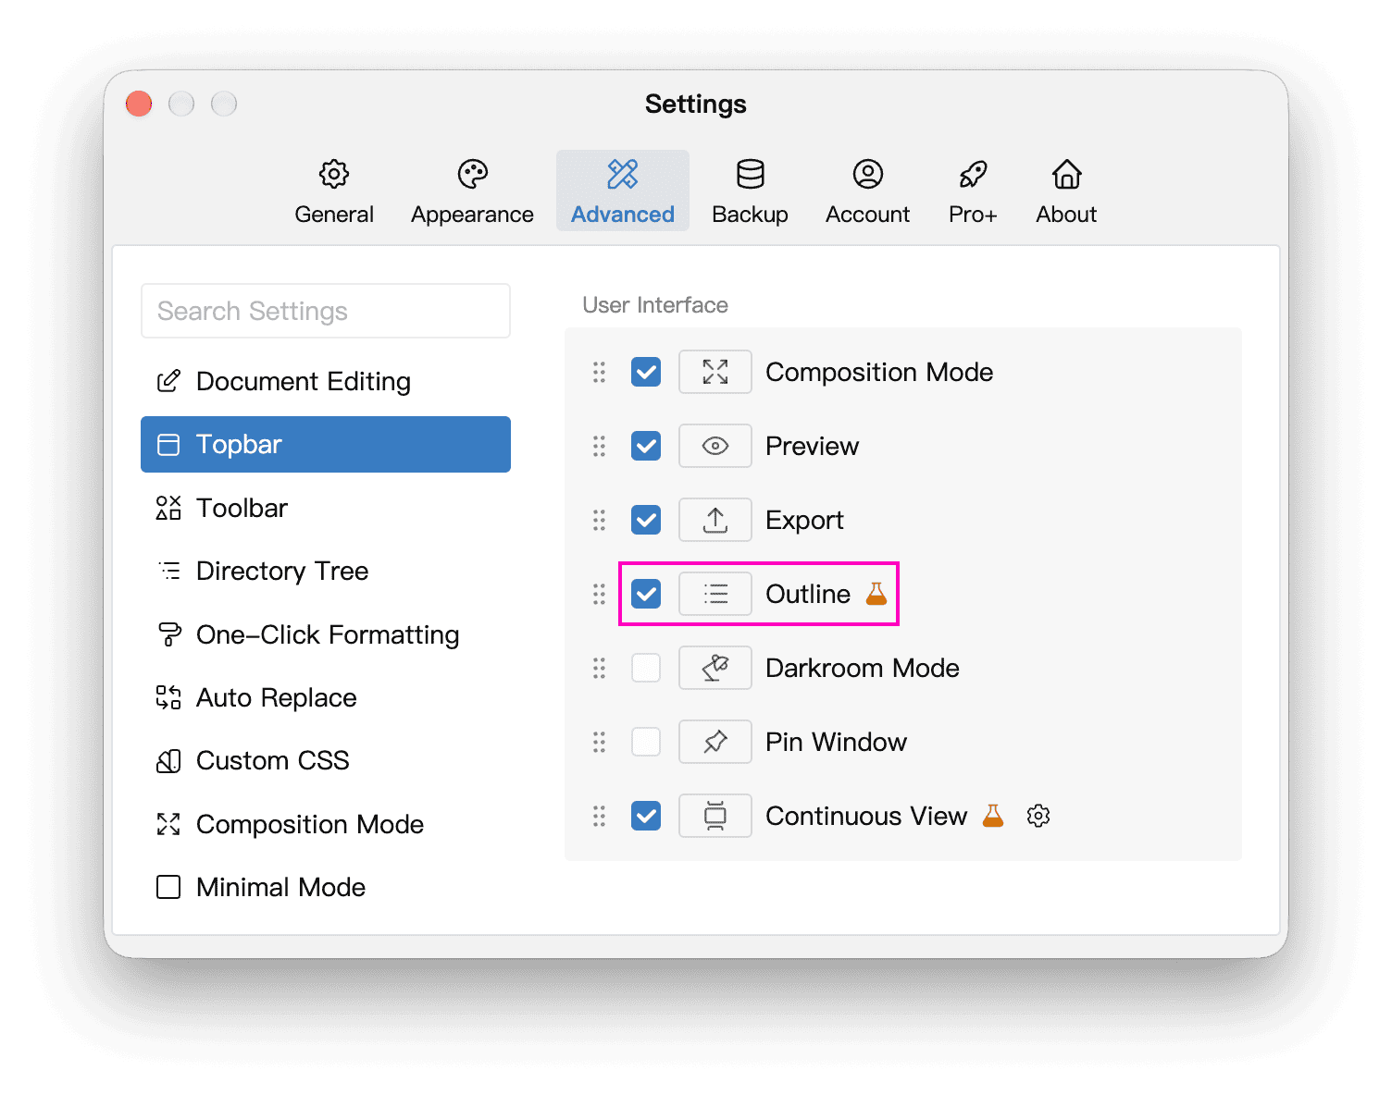Toggle the Outline checkbox off

646,594
